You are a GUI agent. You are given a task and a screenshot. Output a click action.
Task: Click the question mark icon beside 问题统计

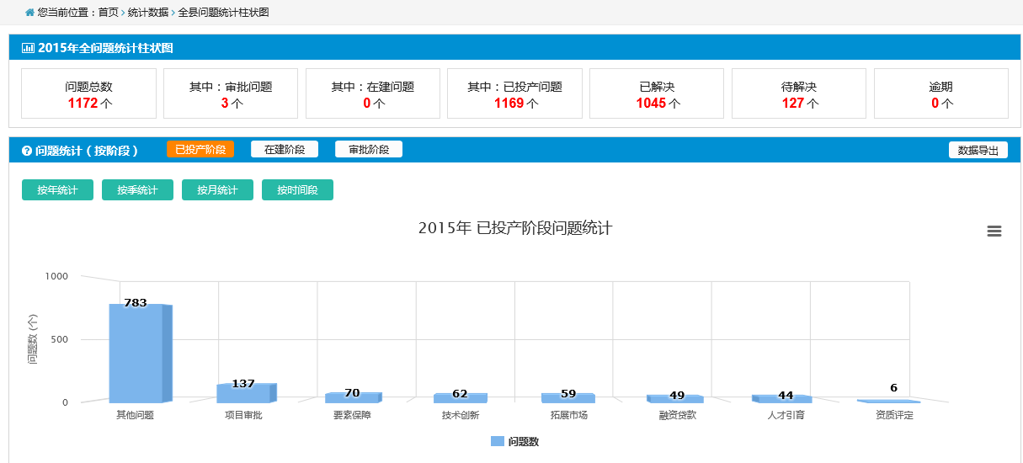[27, 151]
